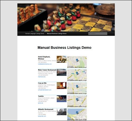
Task: Click the map pin on Hotel Elephant map
Action: click(x=77, y=60)
